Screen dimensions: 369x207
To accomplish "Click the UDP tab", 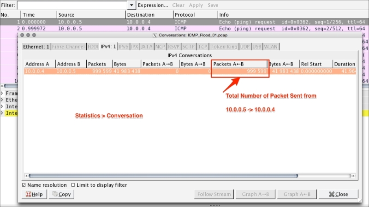I will tap(245, 47).
